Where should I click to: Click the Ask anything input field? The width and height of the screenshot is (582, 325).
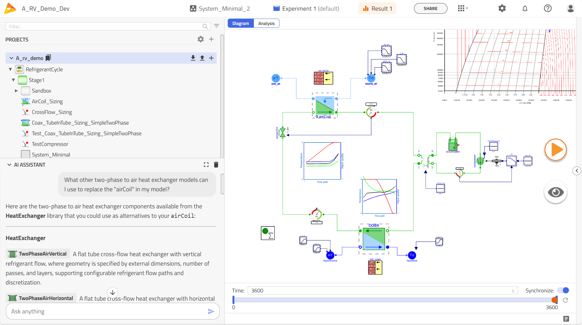tap(107, 311)
